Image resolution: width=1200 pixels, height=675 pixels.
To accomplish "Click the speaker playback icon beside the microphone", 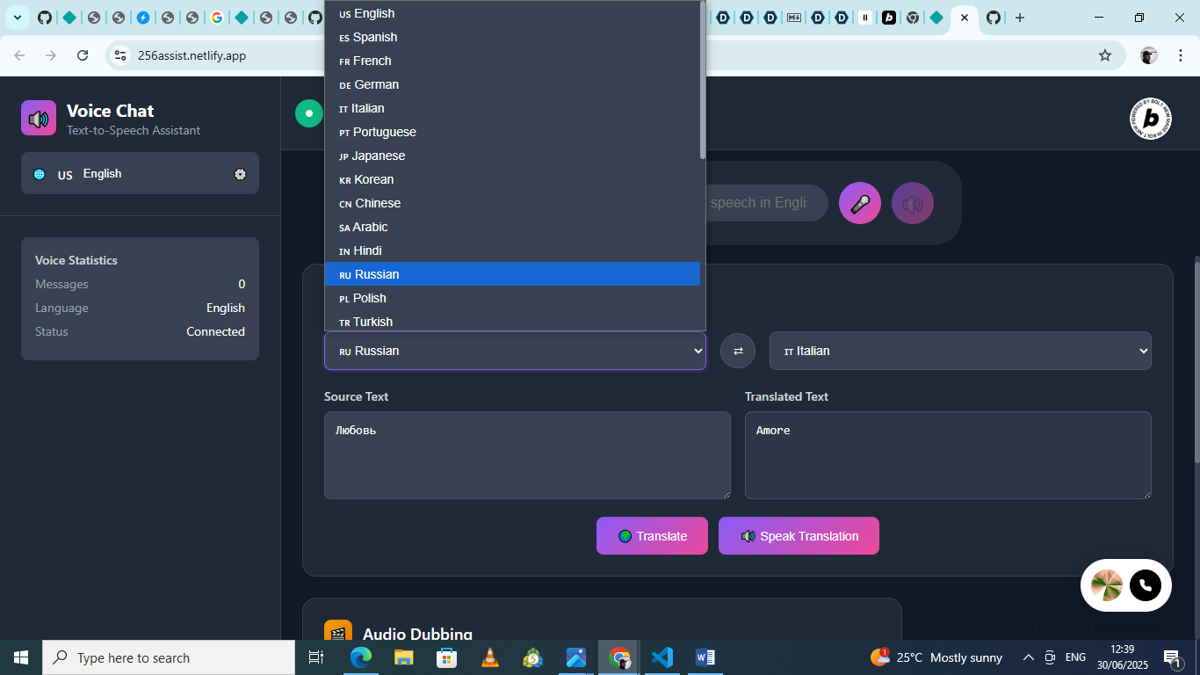I will coord(912,203).
